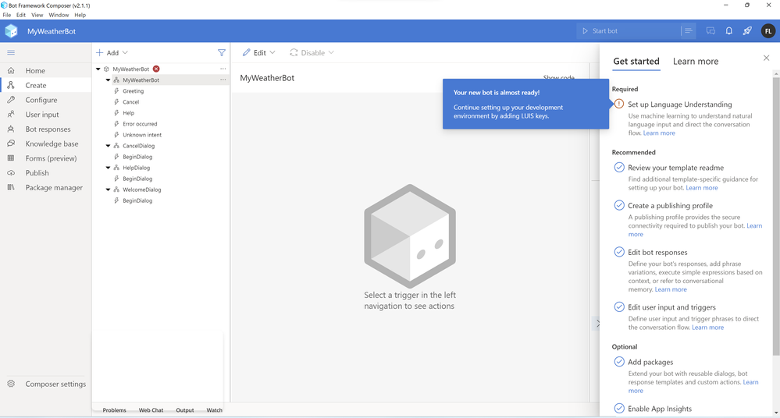
Task: Close the Get started panel
Action: [766, 58]
